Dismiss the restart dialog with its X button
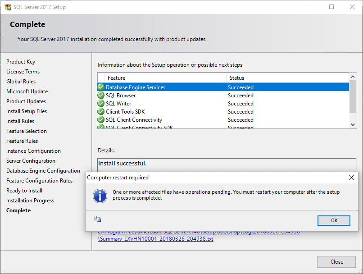This screenshot has width=363, height=274. [351, 178]
